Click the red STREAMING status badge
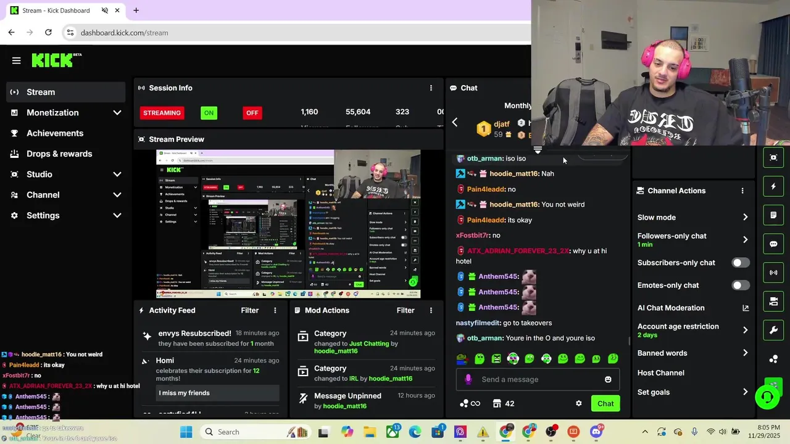 coord(162,113)
